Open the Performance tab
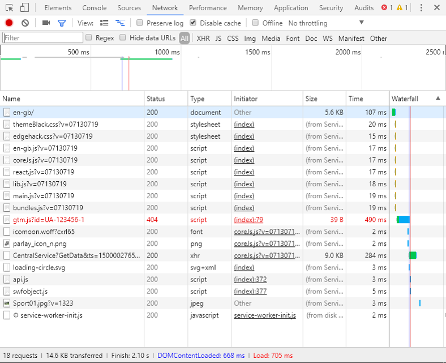 click(208, 8)
